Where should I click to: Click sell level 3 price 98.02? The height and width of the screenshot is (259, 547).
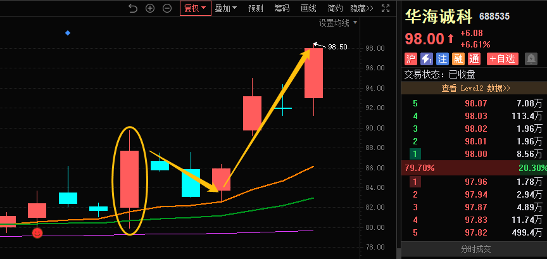[x=476, y=129]
